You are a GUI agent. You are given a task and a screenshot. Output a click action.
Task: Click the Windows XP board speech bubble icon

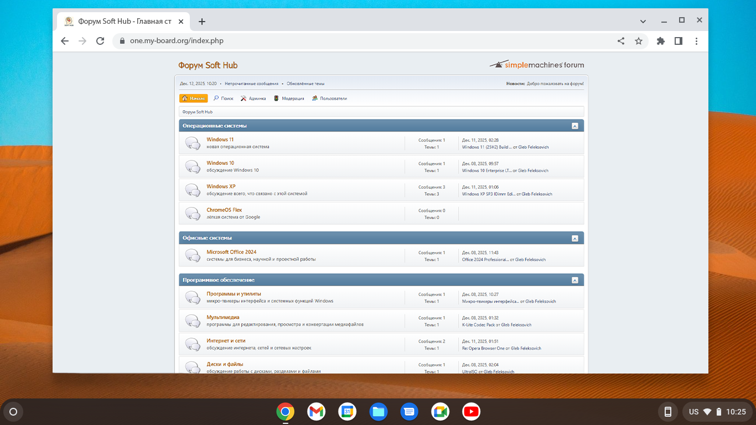pyautogui.click(x=193, y=190)
